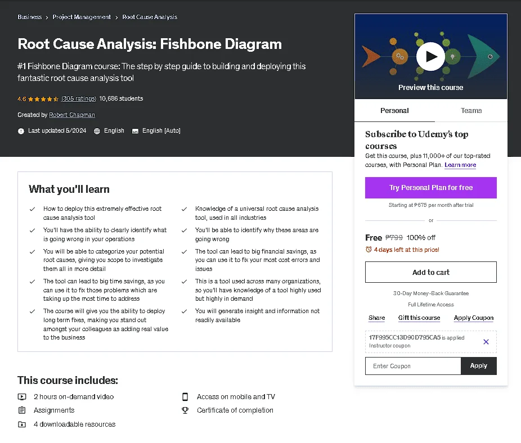Click 'Certificate of completion' text

pos(235,410)
